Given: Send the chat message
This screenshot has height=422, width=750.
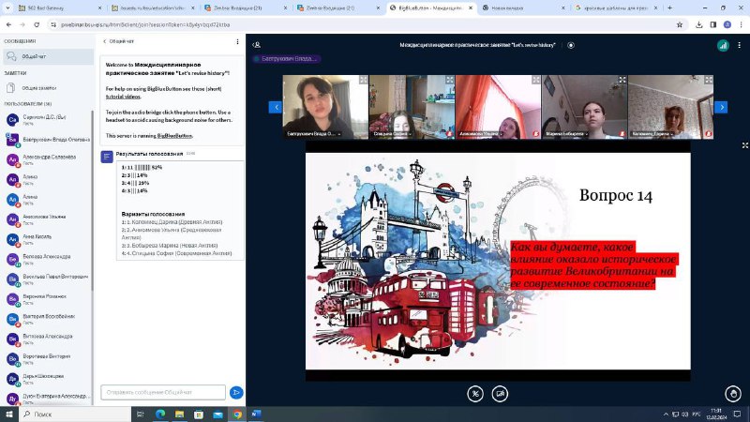Looking at the screenshot, I should [236, 392].
